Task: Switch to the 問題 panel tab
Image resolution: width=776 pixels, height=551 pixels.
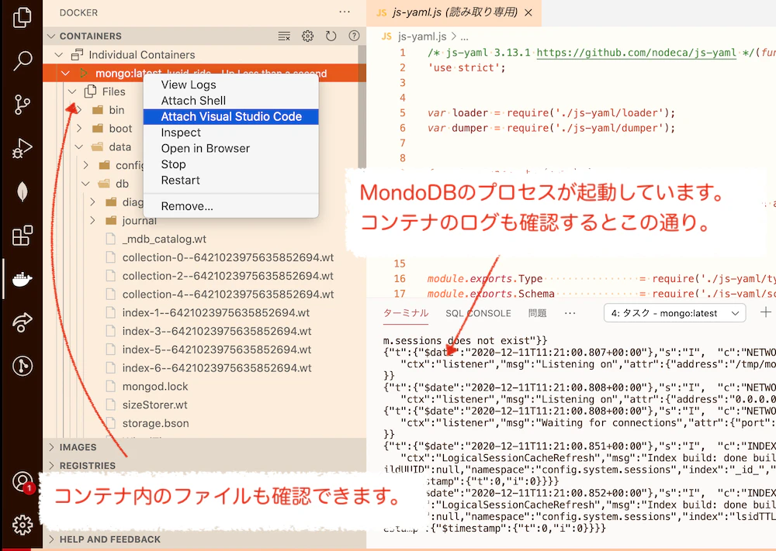Action: point(538,313)
